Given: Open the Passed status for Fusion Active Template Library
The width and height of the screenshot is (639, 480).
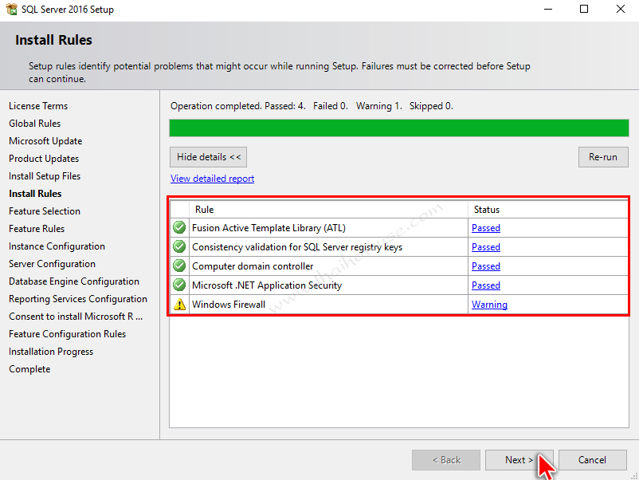Looking at the screenshot, I should (x=486, y=228).
